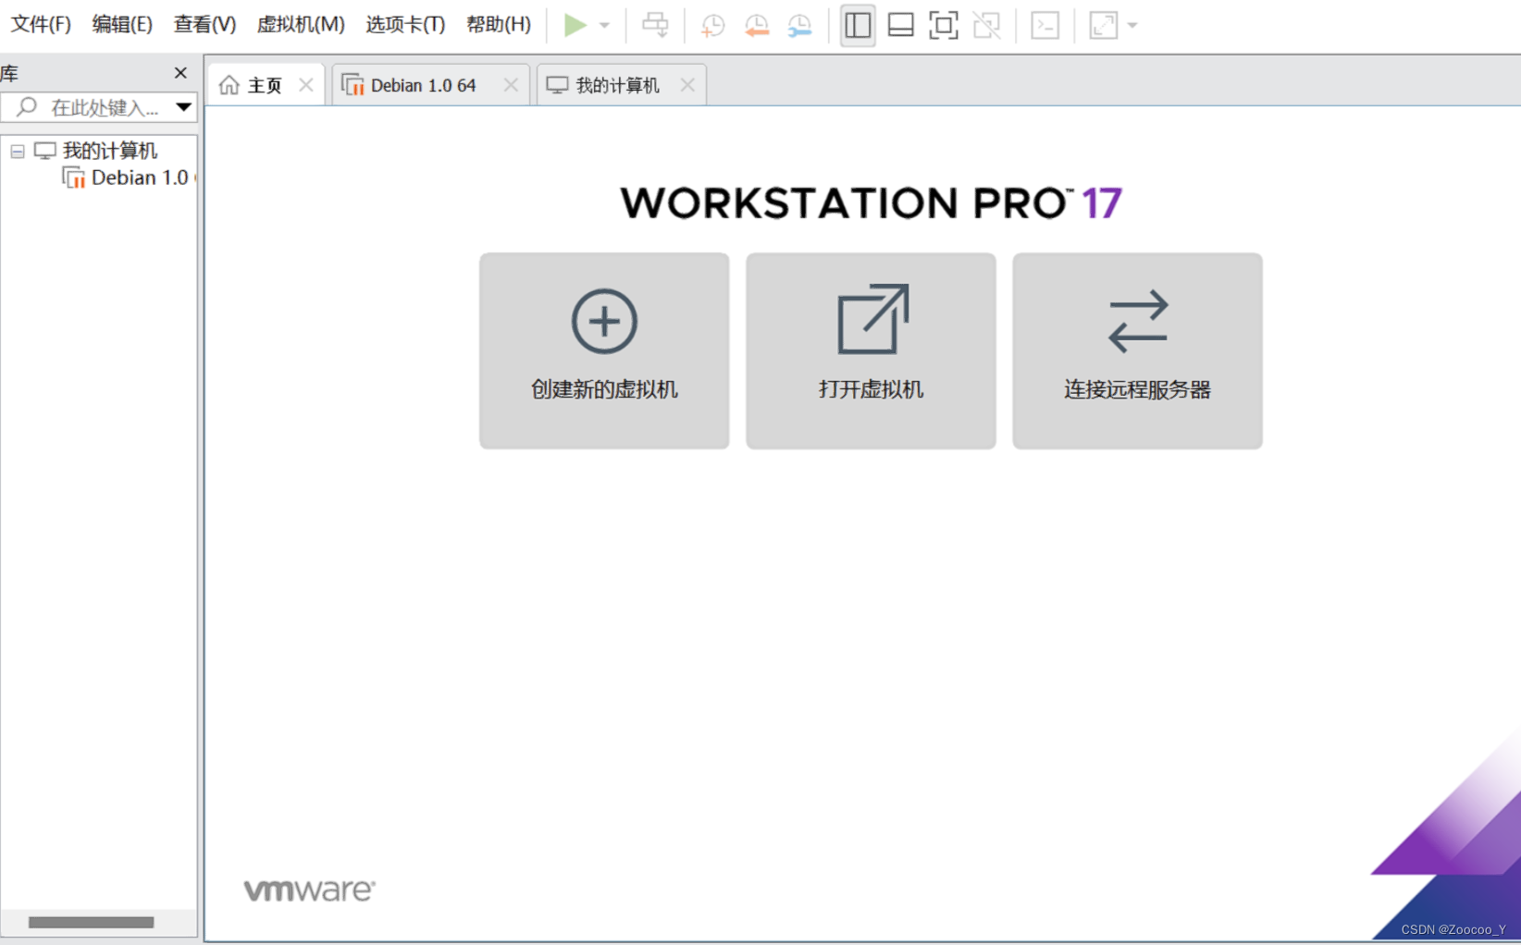The width and height of the screenshot is (1521, 945).
Task: Switch to the Debian 1.0 64 tab
Action: pyautogui.click(x=423, y=85)
